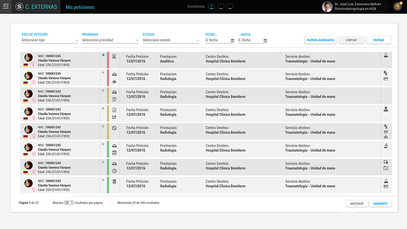Image resolution: width=407 pixels, height=229 pixels.
Task: Expand the Prioridad dropdown
Action: (x=110, y=40)
